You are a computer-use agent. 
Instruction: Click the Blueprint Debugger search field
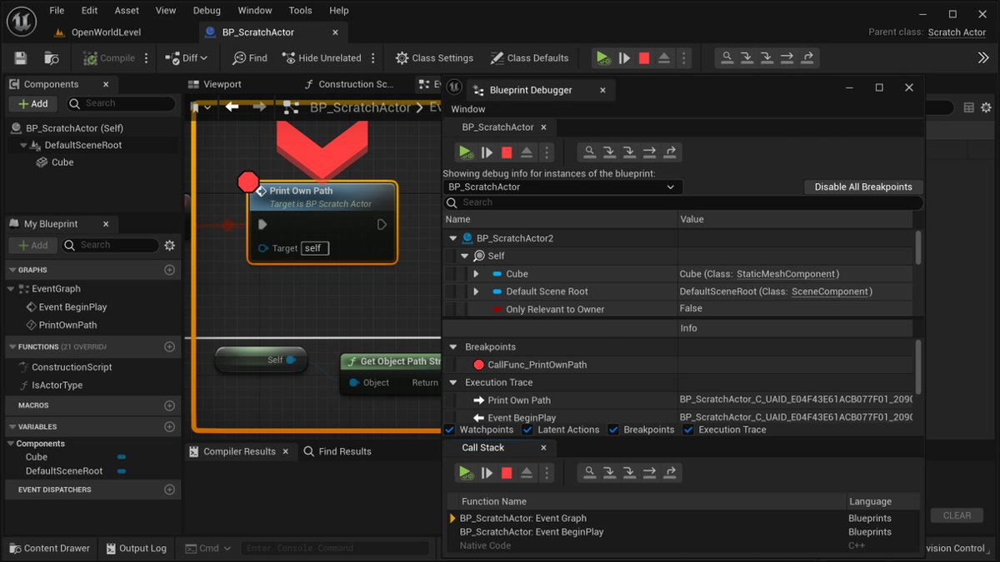pyautogui.click(x=683, y=202)
